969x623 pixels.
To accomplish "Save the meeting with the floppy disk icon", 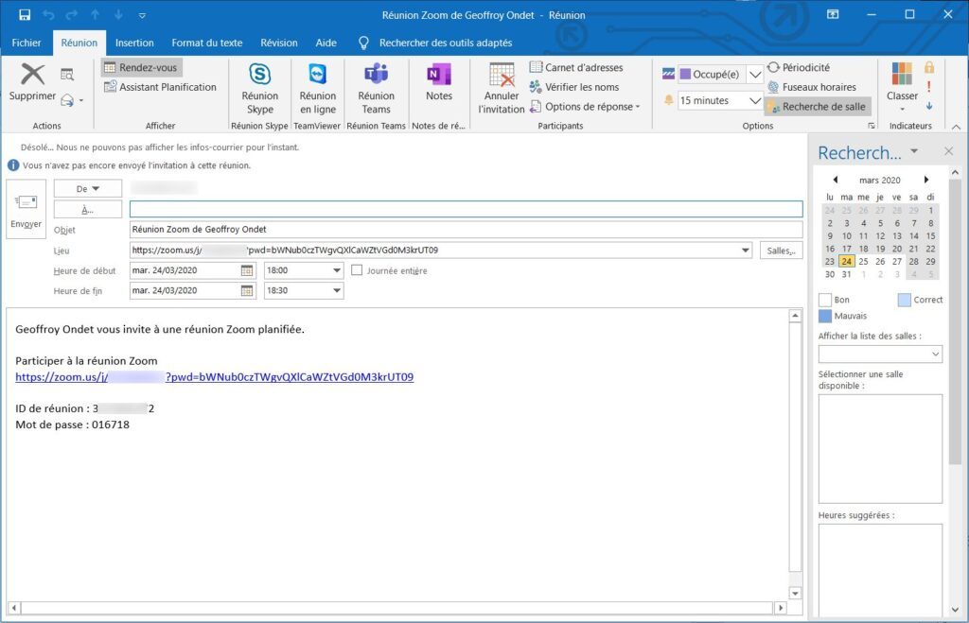I will pyautogui.click(x=24, y=15).
